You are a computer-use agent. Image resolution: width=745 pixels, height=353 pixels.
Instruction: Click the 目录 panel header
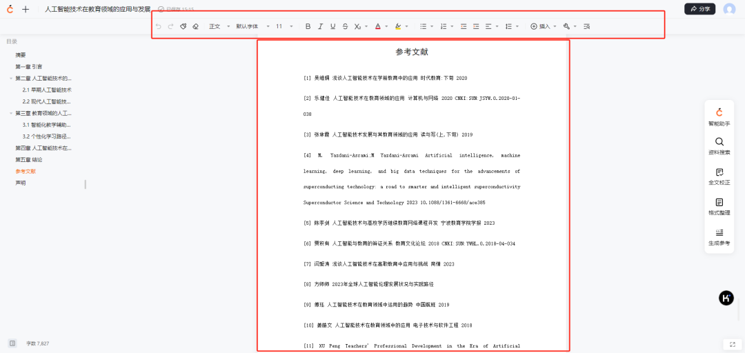coord(12,42)
